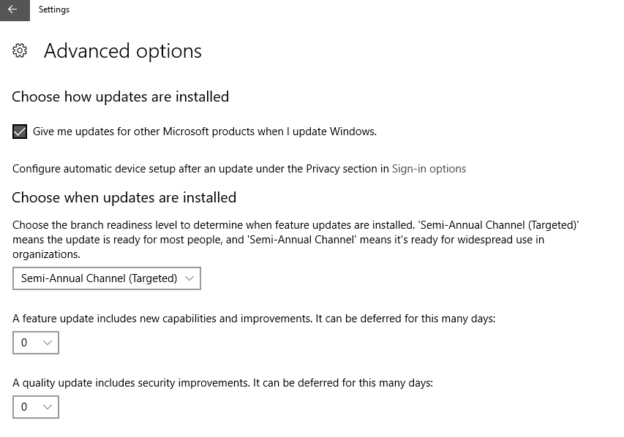Open the feature update deferral days dropdown
Screen dimensions: 624x437
click(35, 343)
